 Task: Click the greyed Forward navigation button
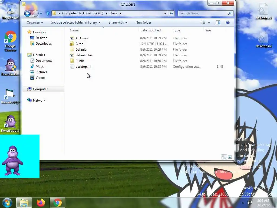coord(35,13)
